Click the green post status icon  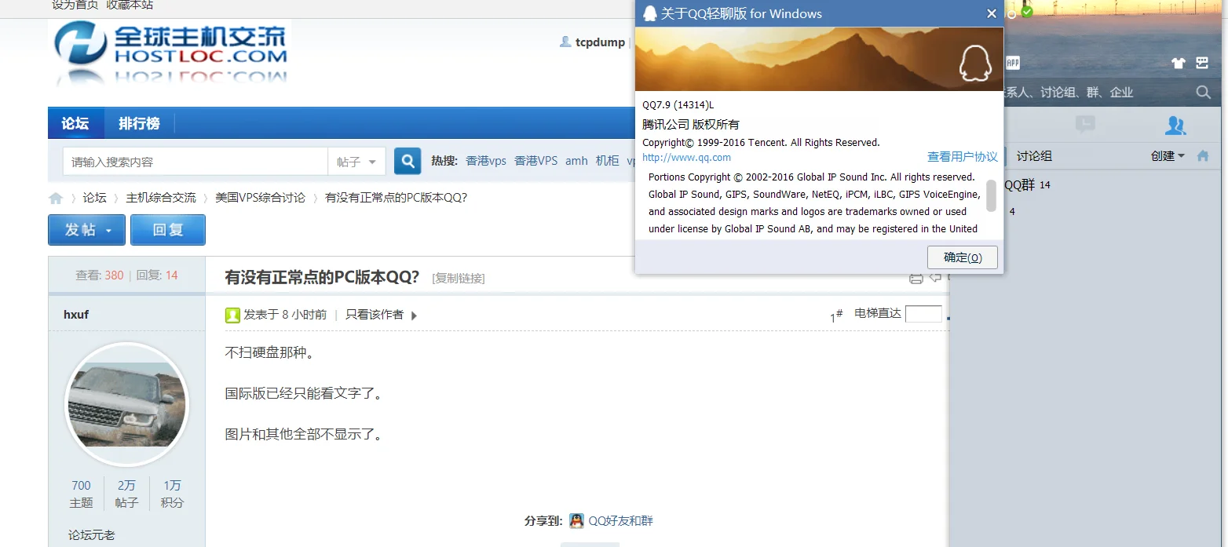(x=232, y=315)
